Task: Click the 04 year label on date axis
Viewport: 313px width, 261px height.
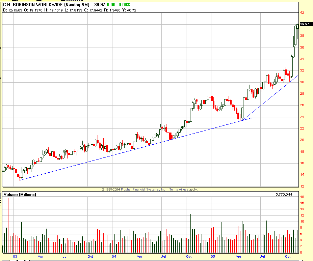Action: coord(114,256)
